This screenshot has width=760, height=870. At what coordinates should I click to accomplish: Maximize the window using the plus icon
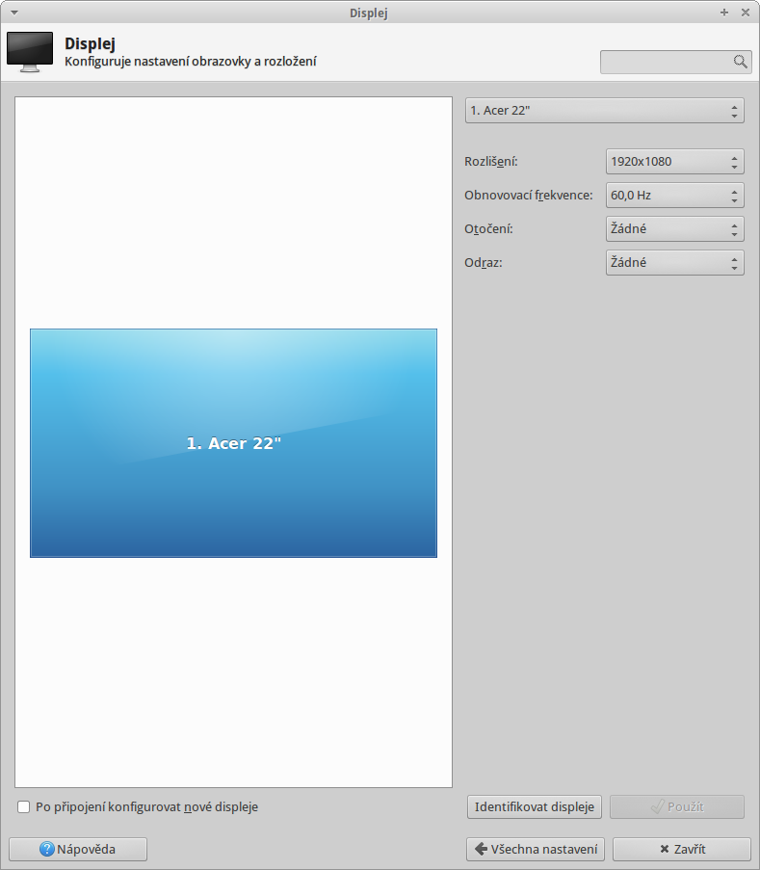click(x=724, y=13)
